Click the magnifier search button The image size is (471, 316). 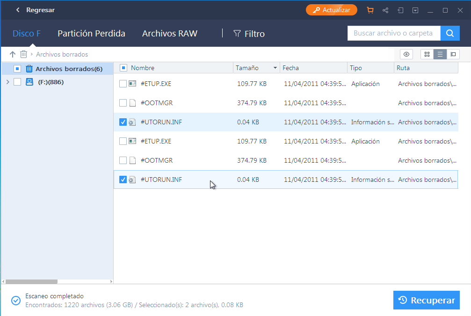449,33
